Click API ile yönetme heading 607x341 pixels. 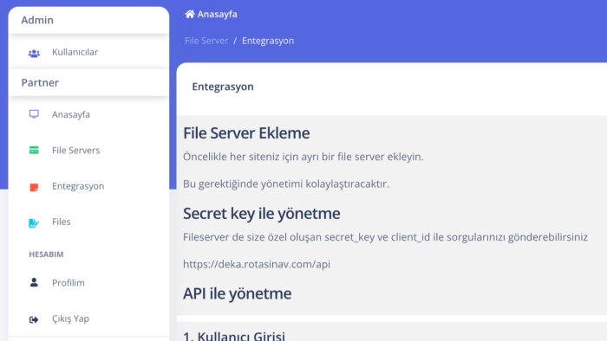point(237,293)
